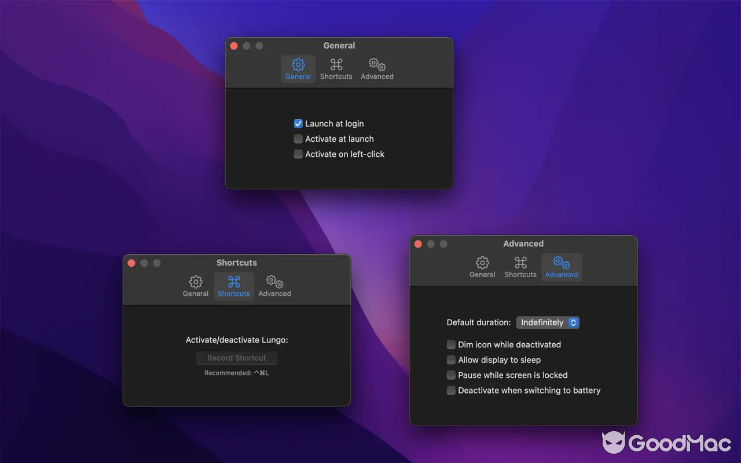This screenshot has width=741, height=463.
Task: Enable Activate at launch
Action: [298, 139]
